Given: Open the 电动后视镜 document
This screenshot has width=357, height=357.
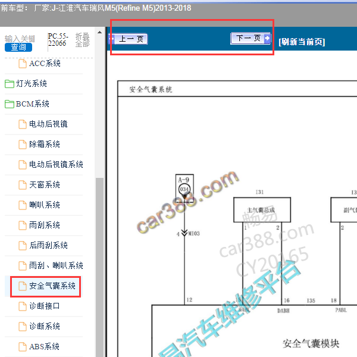Looking at the screenshot, I should click(48, 124).
